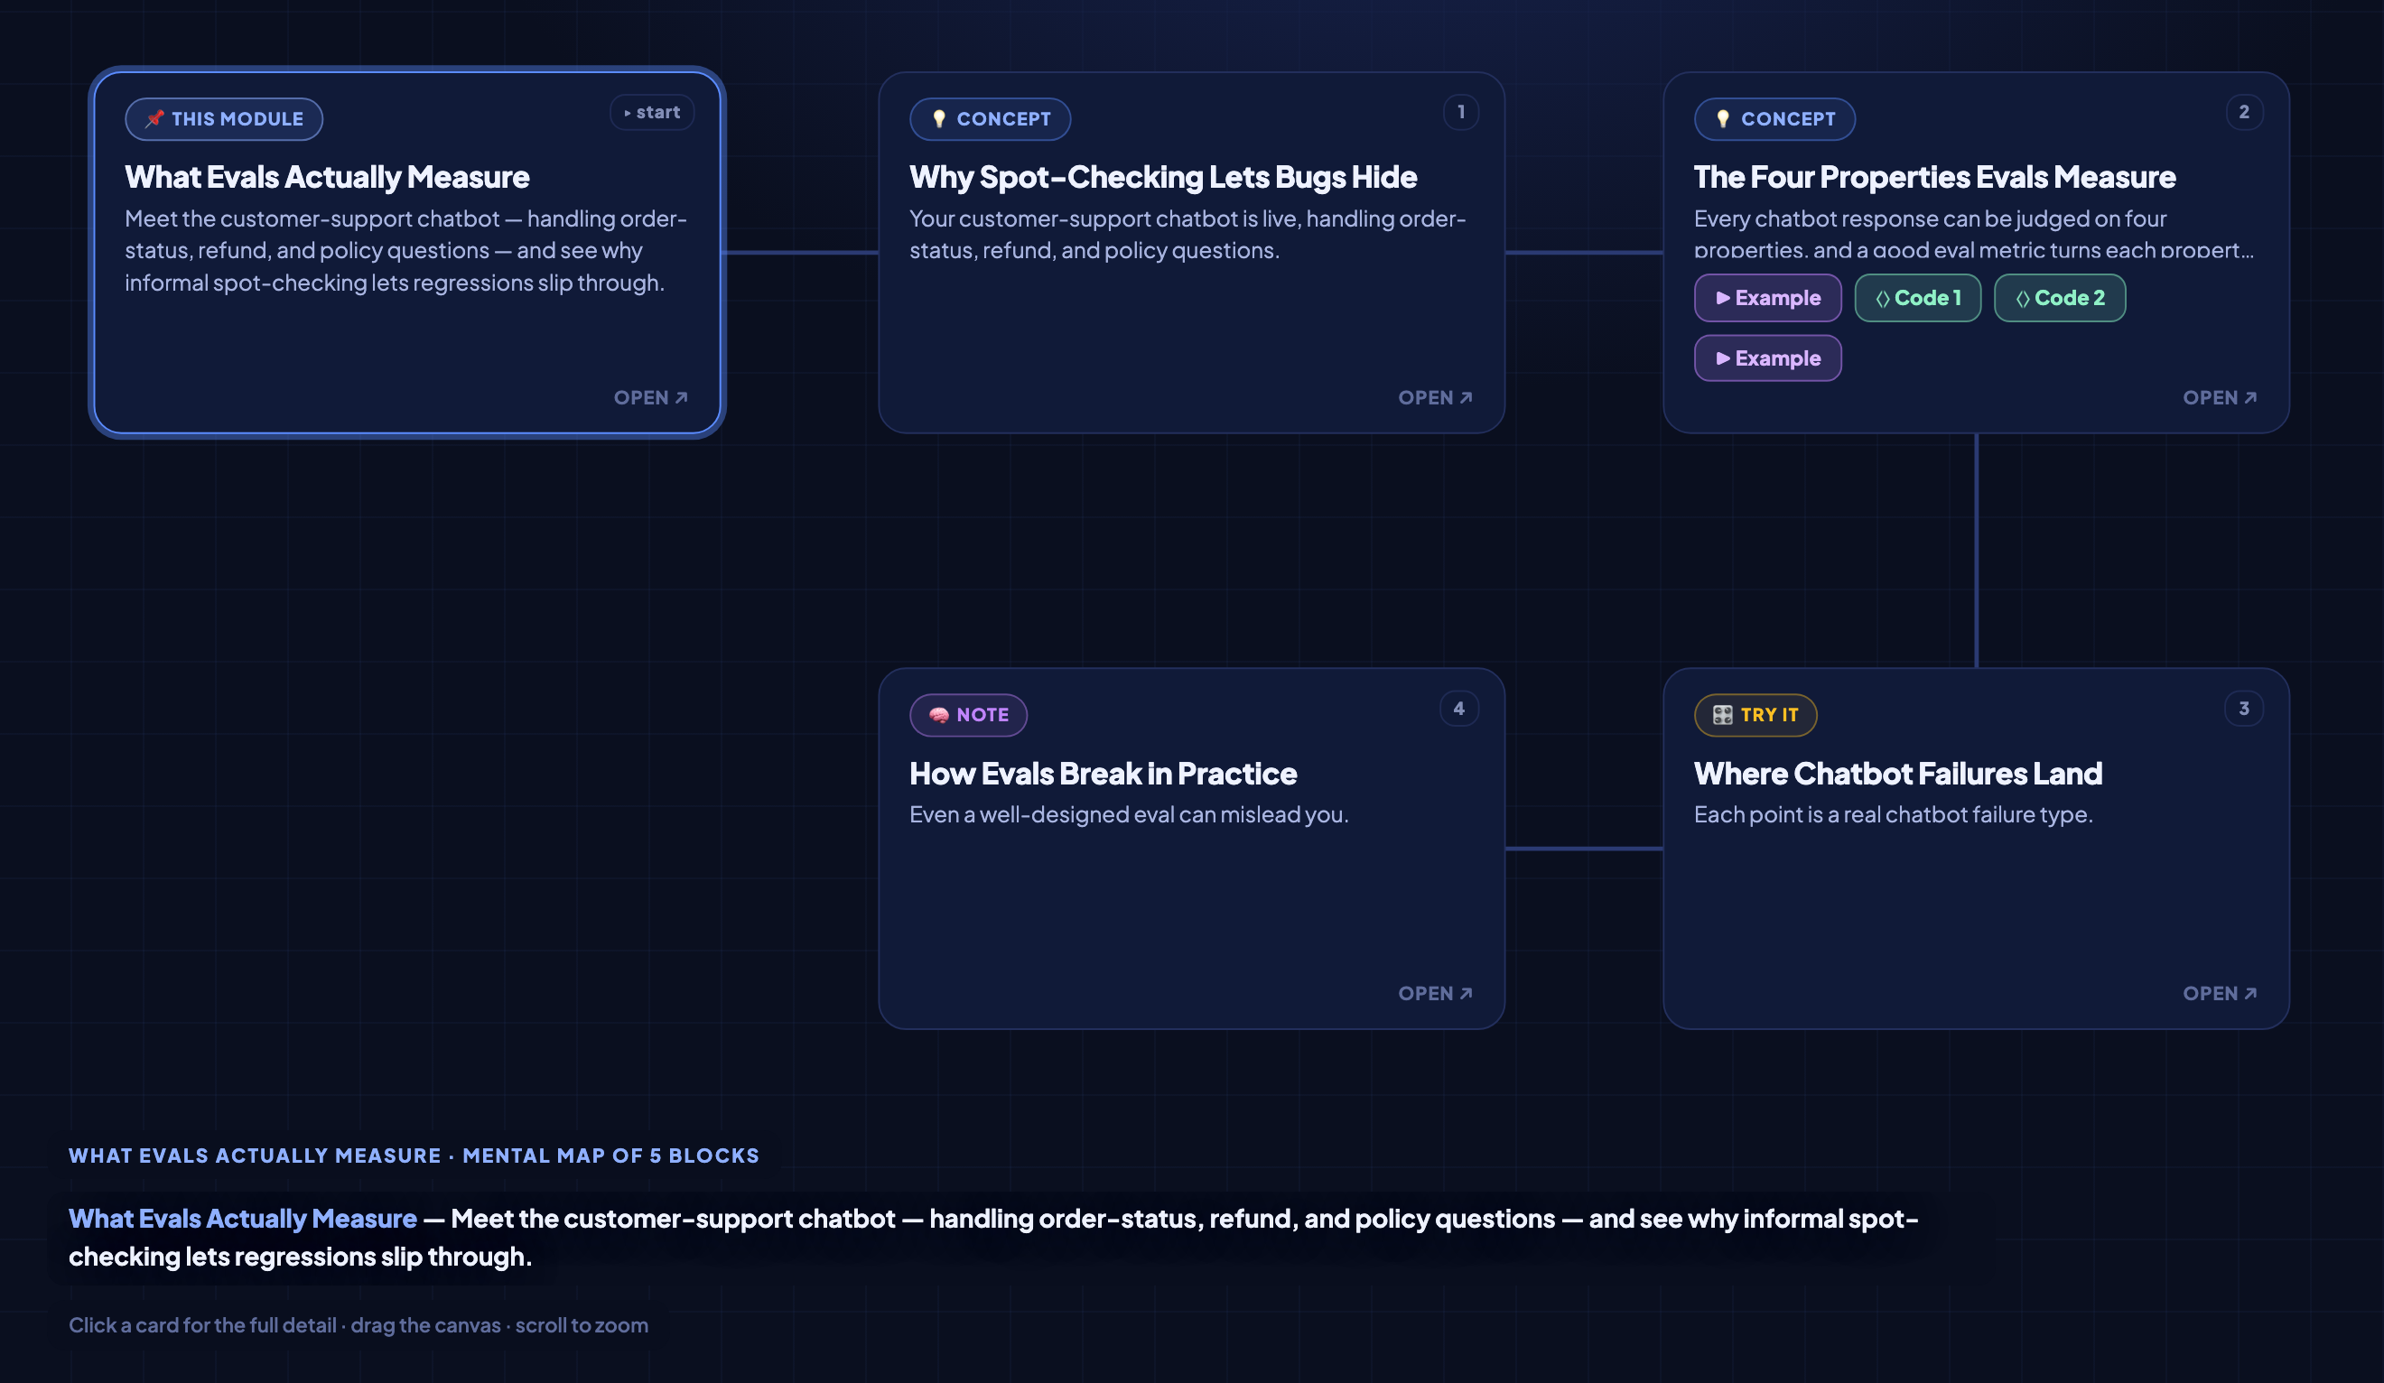
Task: Click step number 1 badge
Action: coord(1461,113)
